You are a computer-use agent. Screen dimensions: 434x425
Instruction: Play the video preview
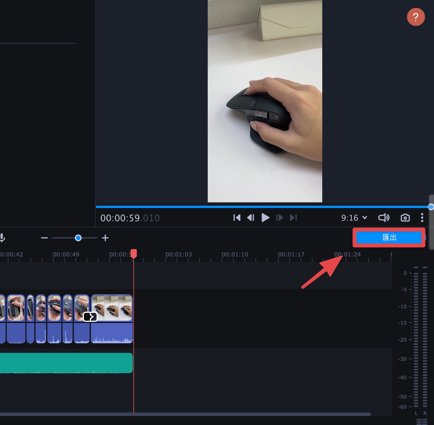click(265, 218)
